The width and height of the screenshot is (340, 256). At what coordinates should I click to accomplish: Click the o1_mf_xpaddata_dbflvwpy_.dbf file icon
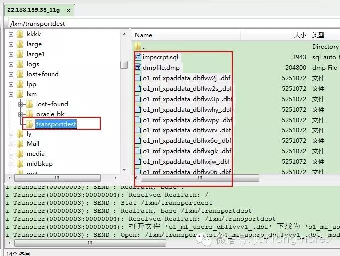(138, 120)
